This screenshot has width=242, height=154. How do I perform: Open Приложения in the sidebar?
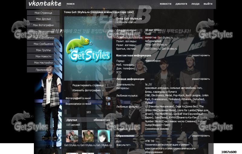43,70
